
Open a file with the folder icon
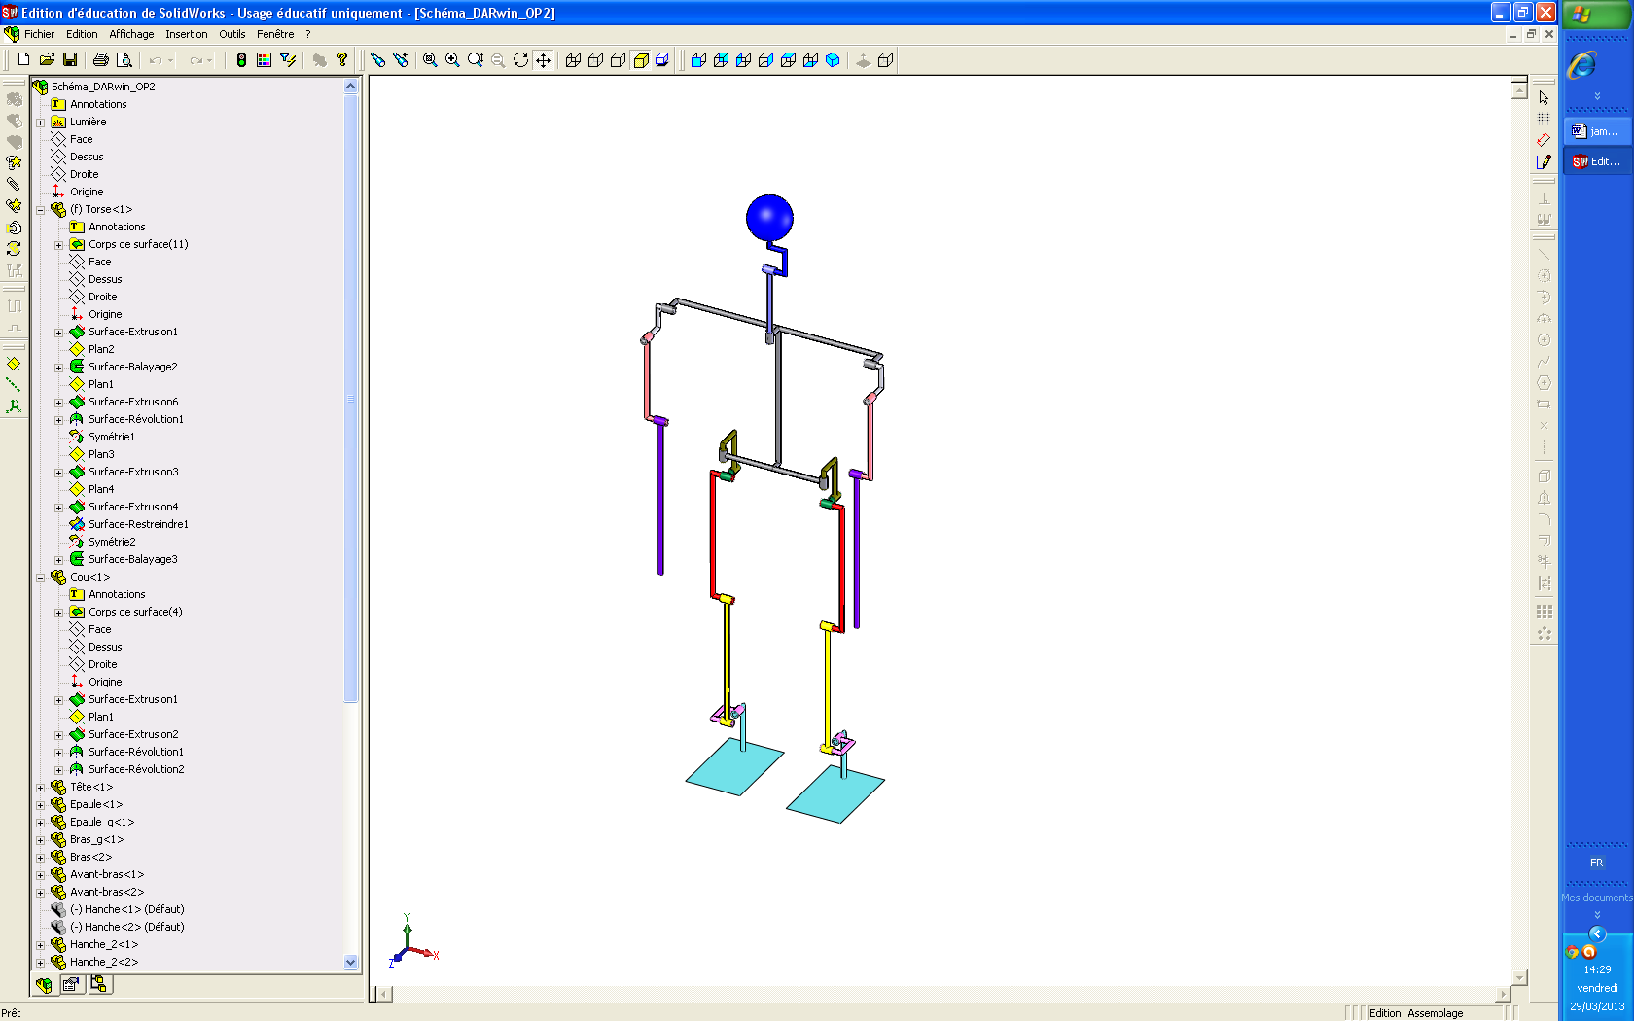coord(47,60)
